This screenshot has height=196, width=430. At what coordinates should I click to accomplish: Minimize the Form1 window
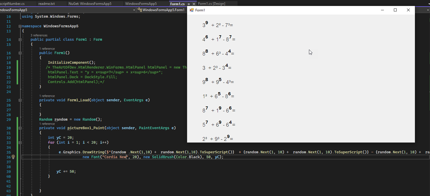[382, 10]
